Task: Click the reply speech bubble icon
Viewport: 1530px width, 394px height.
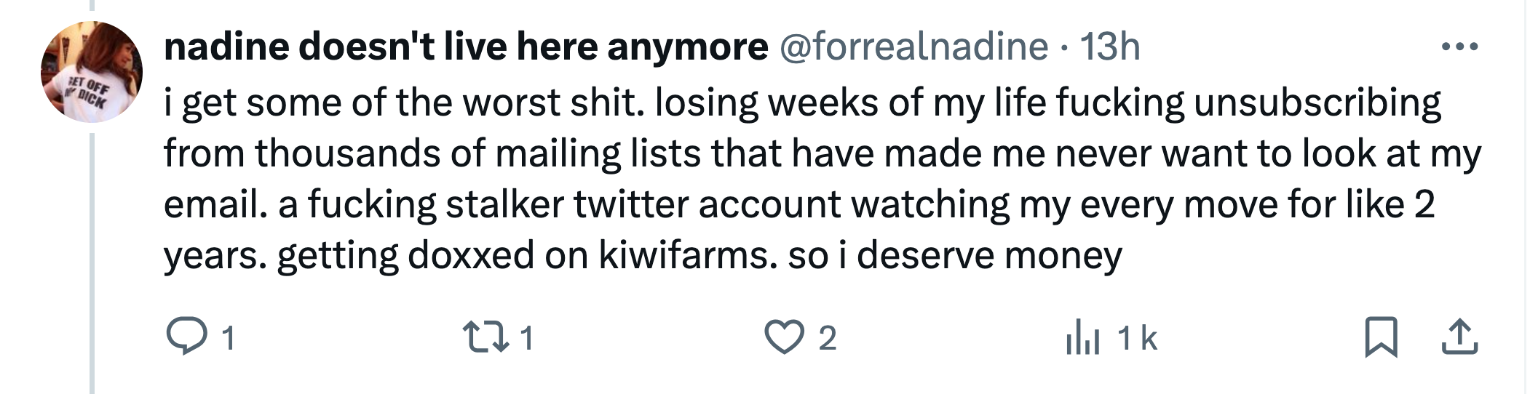Action: [186, 337]
